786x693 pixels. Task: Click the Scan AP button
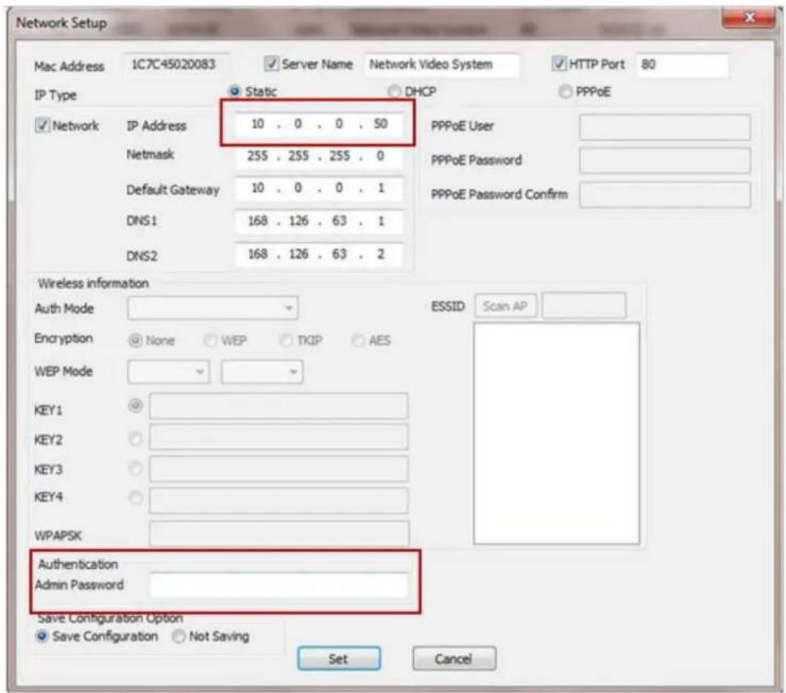click(x=505, y=306)
